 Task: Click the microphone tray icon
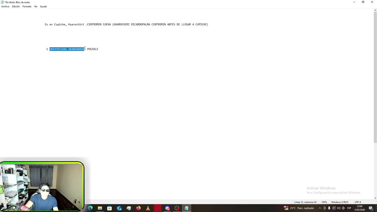coord(329,208)
